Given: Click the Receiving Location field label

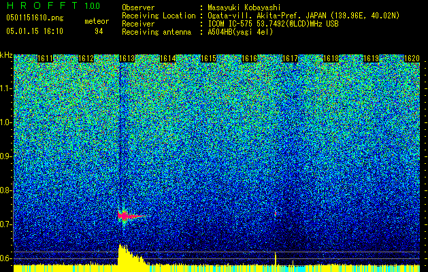Looking at the screenshot, I should click(x=159, y=16).
